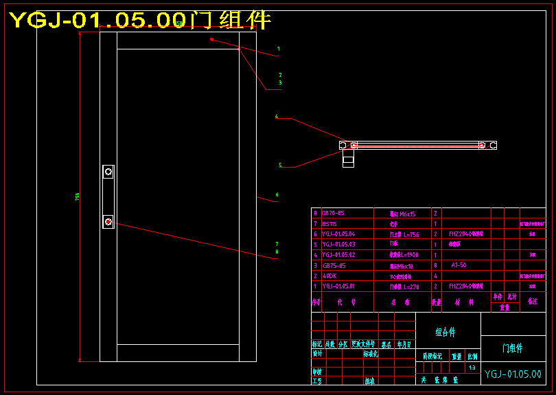Viewport: 556px width, 395px height.
Task: Select the M6x10 screw name cell
Action: pos(402,266)
